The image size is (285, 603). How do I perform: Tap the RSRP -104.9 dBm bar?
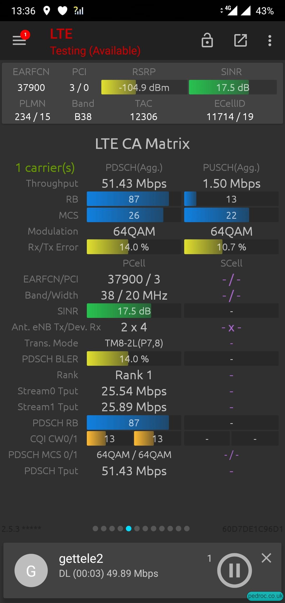(x=144, y=87)
